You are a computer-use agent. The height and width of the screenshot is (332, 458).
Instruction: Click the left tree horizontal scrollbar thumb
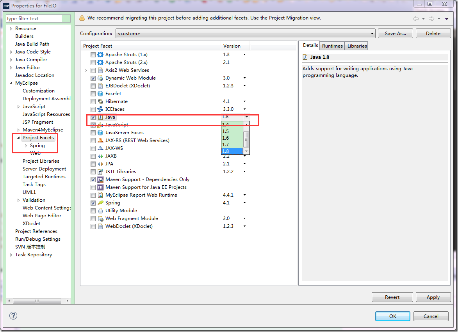tap(37, 301)
